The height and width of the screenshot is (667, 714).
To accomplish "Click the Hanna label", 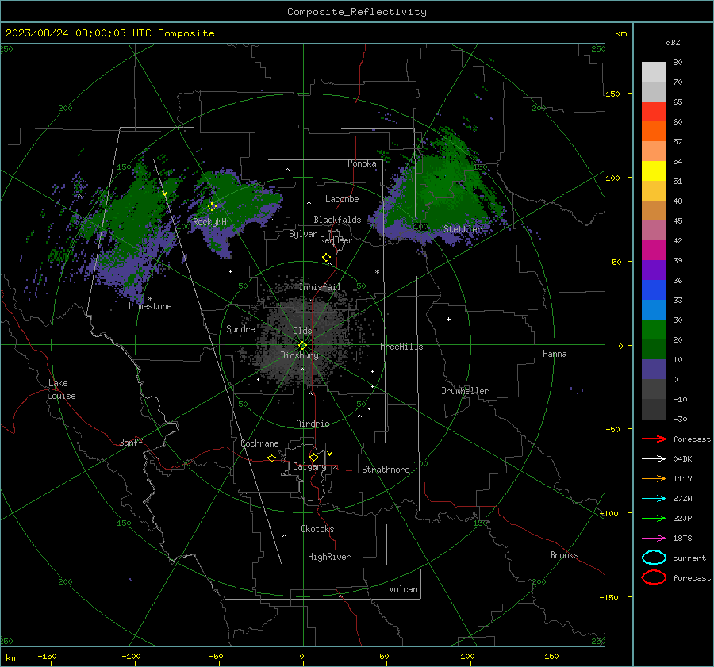I will (x=555, y=354).
